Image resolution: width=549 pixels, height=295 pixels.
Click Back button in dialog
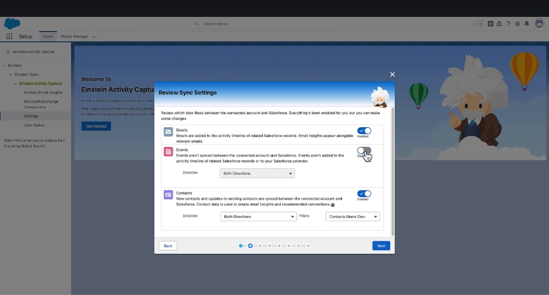[168, 245]
